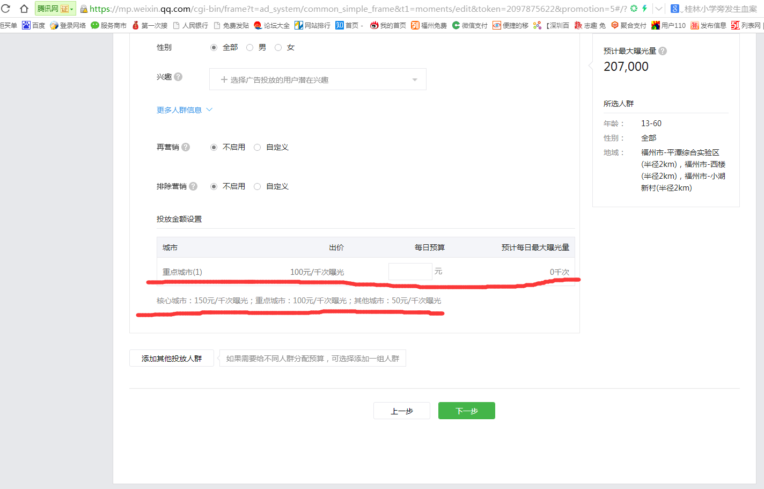Open the 福州免费 bookmark

click(x=429, y=25)
